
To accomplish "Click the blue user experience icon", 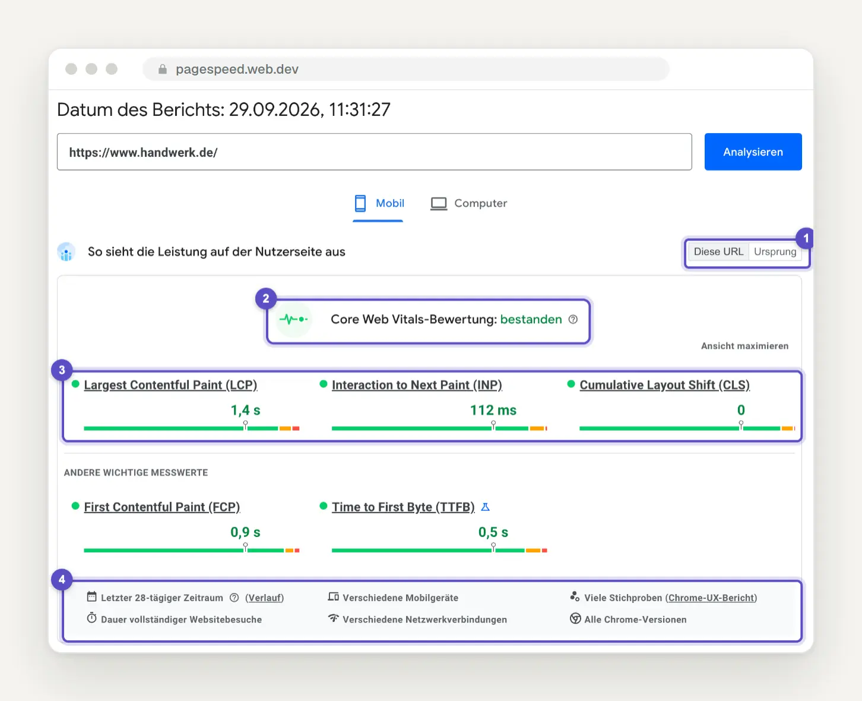I will [66, 252].
